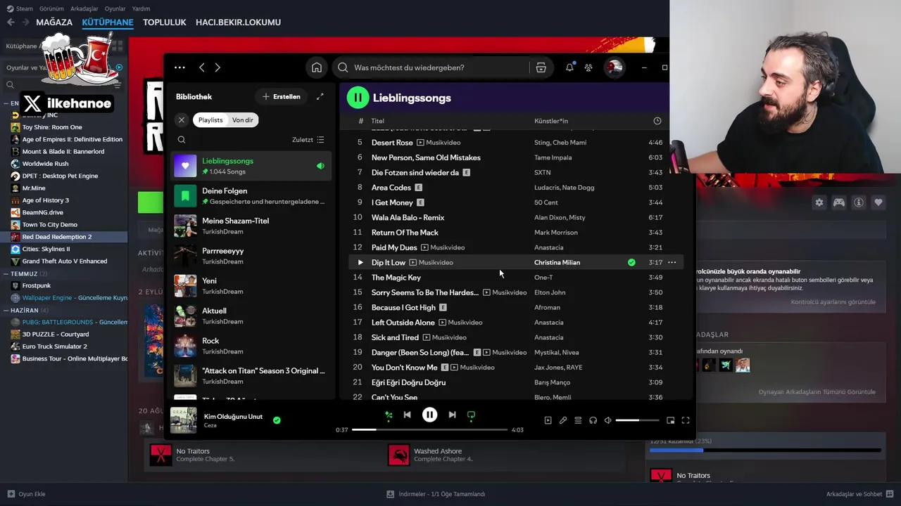Click the Erstellen button in Bibliothek

(x=282, y=96)
